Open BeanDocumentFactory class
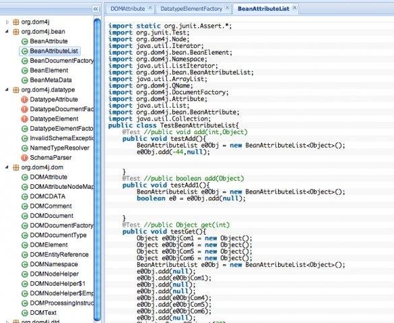The image size is (394, 323). 61,61
